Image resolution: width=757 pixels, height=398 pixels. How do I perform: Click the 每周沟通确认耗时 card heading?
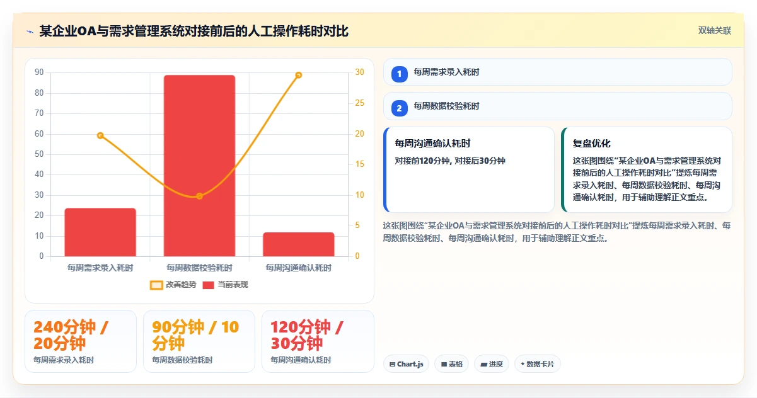point(432,144)
